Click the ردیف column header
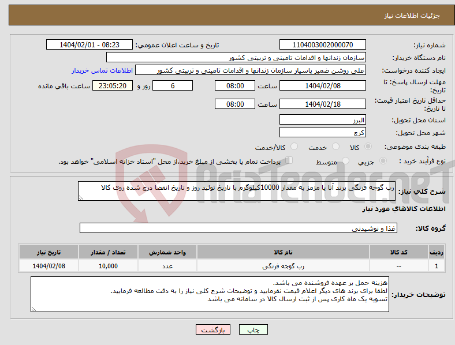 (x=437, y=252)
